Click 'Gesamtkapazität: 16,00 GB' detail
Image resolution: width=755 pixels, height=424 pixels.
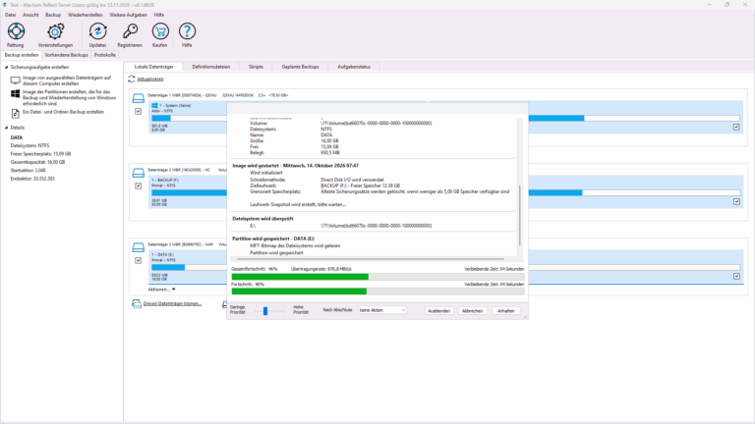tap(37, 162)
